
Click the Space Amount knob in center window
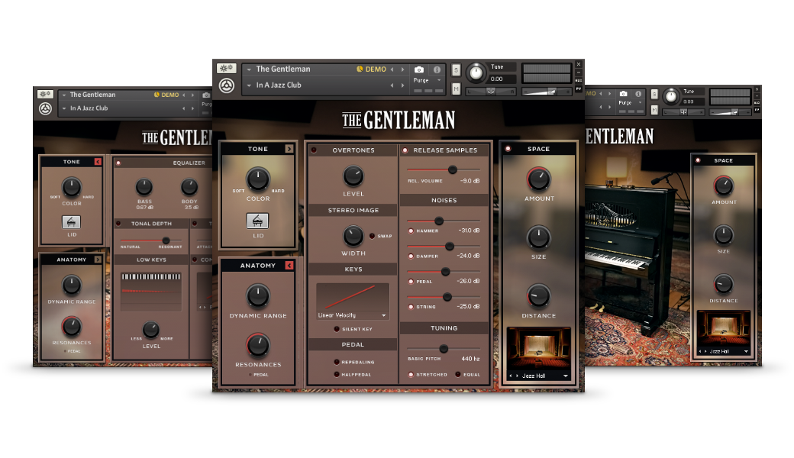(x=539, y=179)
